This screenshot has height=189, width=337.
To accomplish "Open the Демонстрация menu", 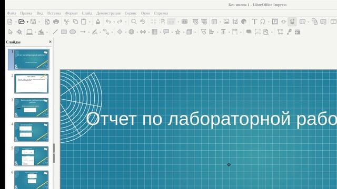I will coord(108,13).
